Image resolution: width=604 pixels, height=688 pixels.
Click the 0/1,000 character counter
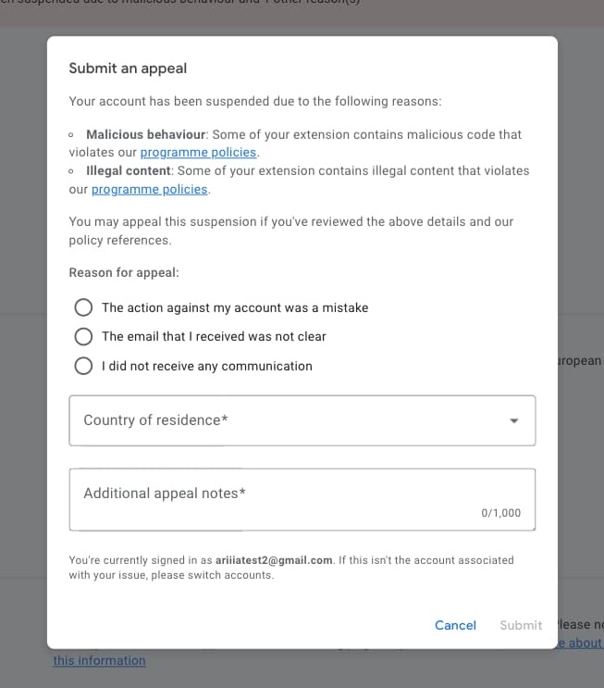[500, 513]
